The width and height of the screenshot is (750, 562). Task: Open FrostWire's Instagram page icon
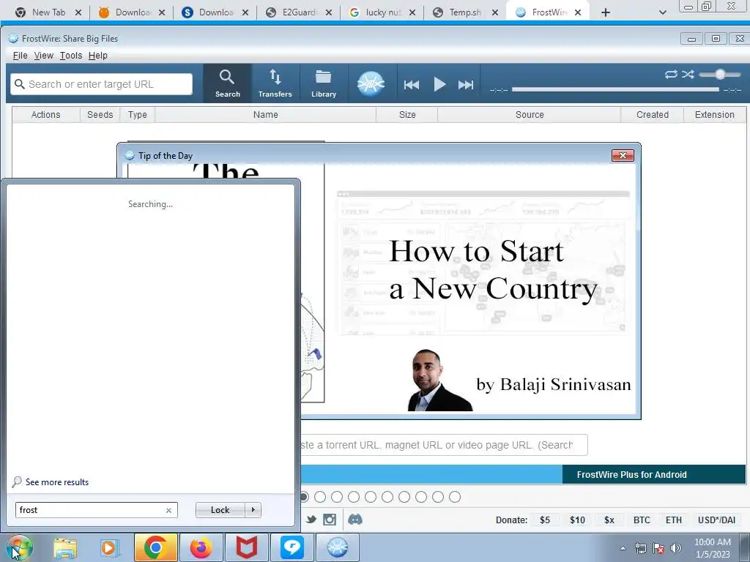tap(330, 520)
